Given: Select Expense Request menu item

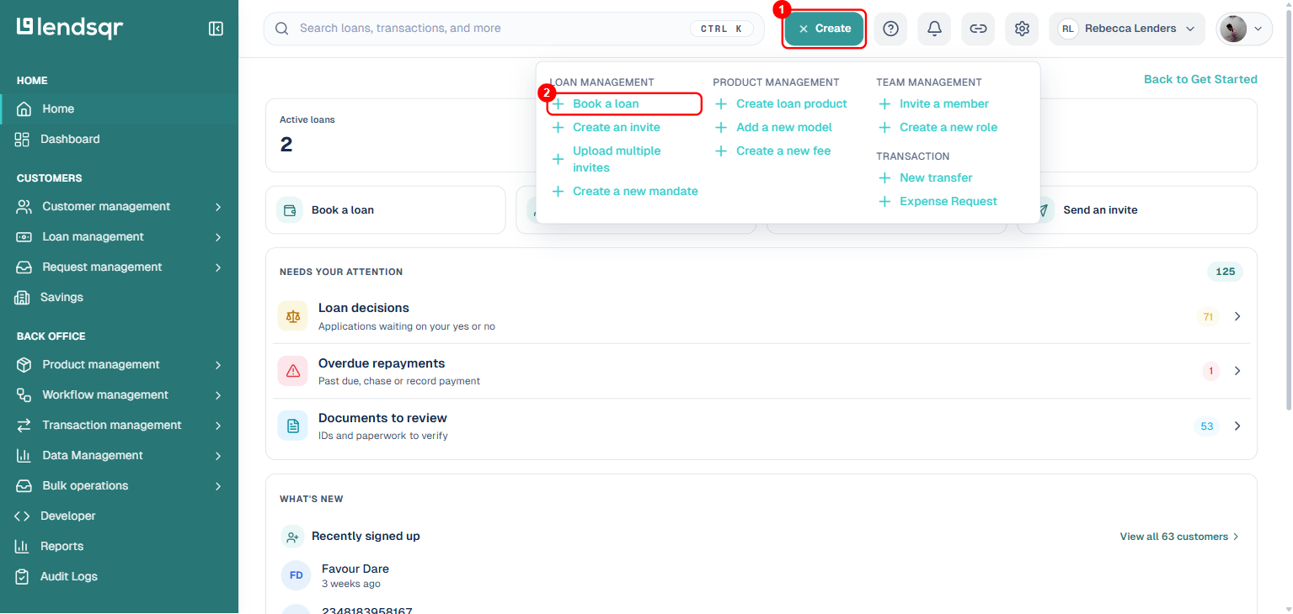Looking at the screenshot, I should [938, 202].
